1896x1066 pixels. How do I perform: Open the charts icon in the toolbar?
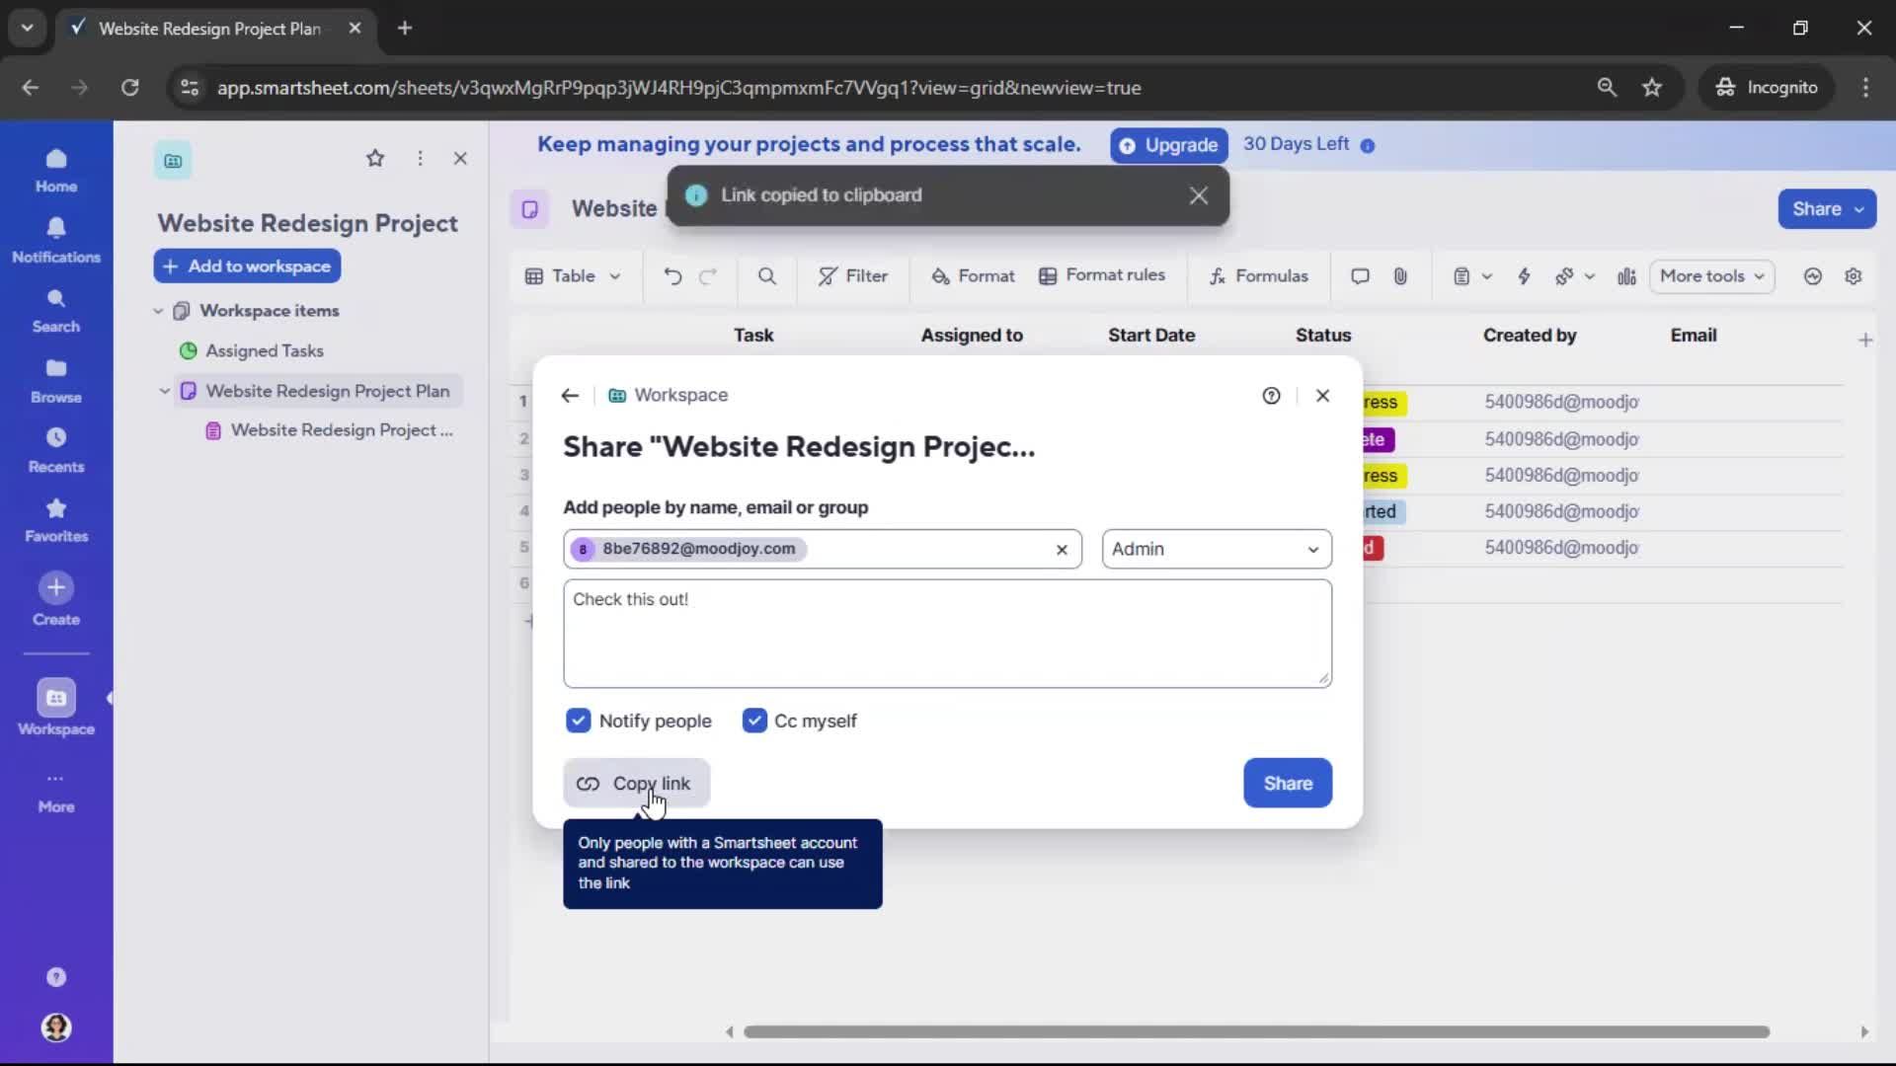tap(1625, 276)
